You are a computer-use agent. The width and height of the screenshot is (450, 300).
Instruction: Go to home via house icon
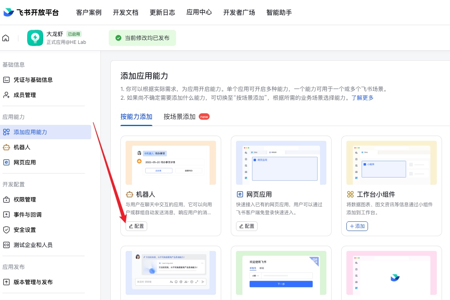point(6,38)
